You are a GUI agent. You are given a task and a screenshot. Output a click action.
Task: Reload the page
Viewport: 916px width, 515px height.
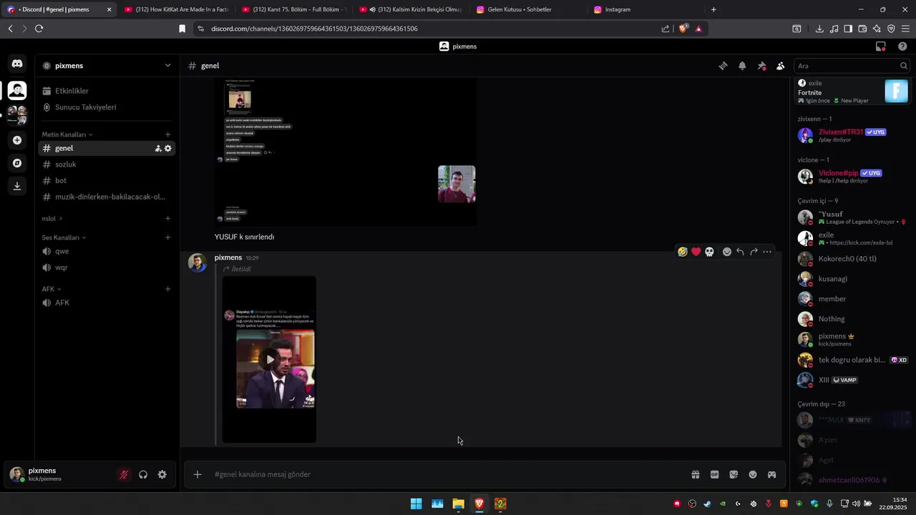tap(39, 29)
